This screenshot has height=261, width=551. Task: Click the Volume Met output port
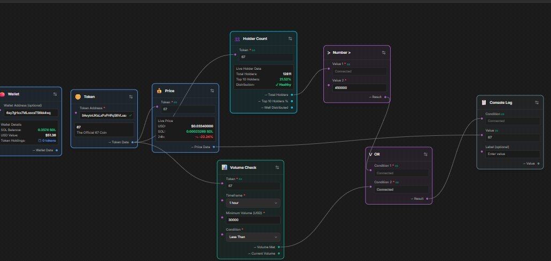pos(279,247)
